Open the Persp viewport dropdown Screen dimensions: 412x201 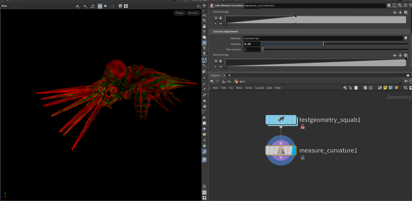click(179, 13)
